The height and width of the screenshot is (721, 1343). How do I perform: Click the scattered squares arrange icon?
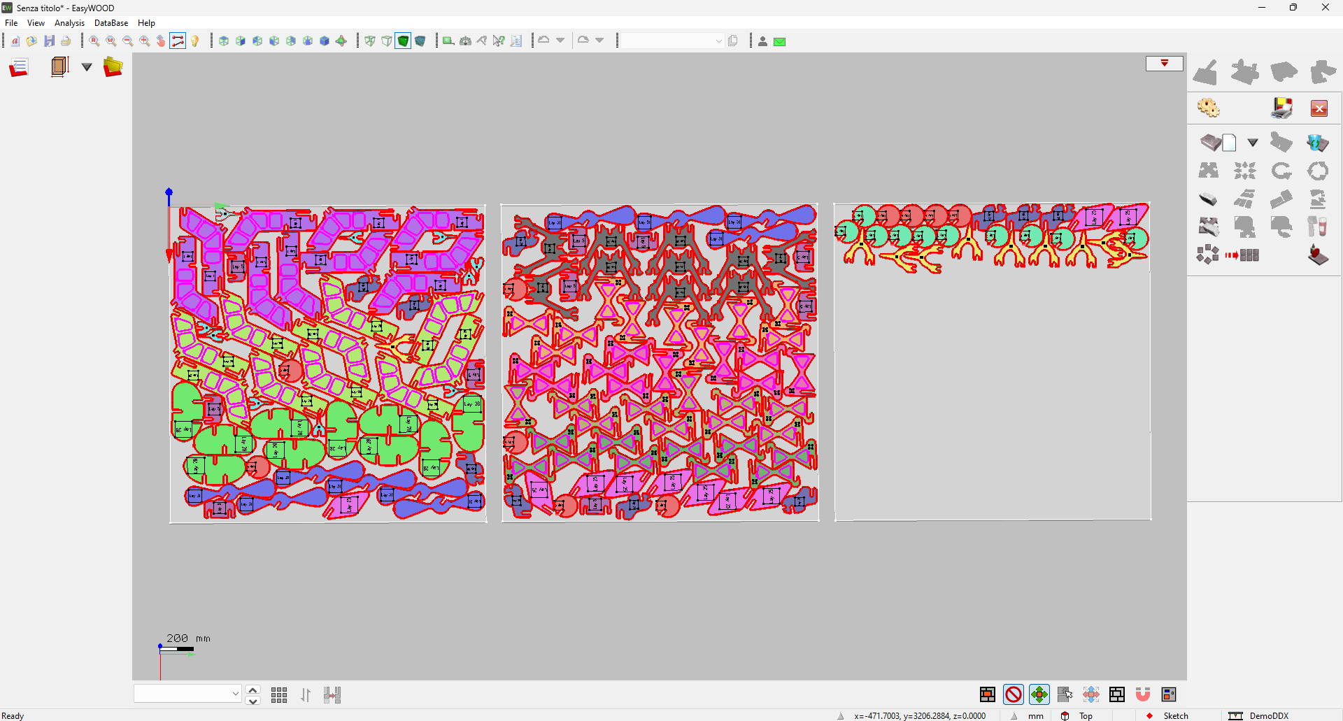pos(1208,255)
